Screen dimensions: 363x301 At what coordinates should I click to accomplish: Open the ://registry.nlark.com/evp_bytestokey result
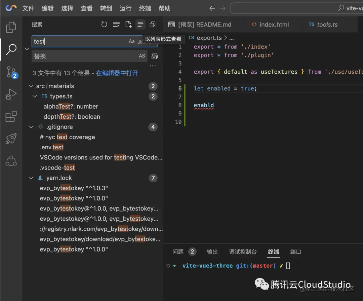tap(101, 229)
